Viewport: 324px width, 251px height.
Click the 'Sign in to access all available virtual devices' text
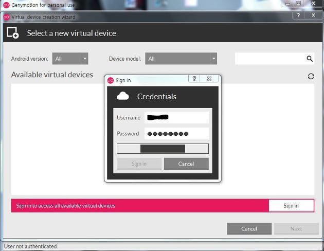coord(66,206)
